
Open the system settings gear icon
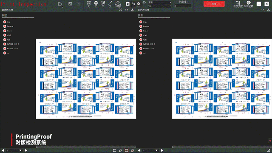(249, 4)
